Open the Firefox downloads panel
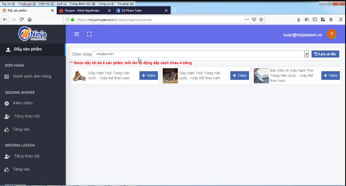Viewport: 346px width, 186px height. [x=299, y=19]
